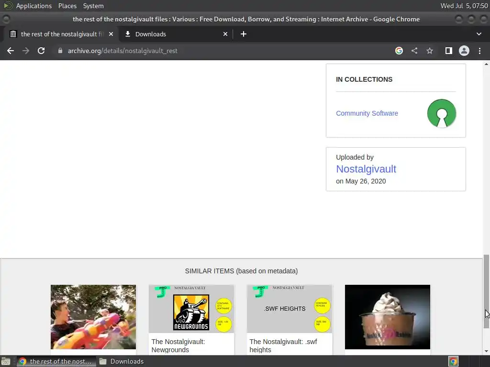The width and height of the screenshot is (490, 367).
Task: Open a new browser tab
Action: 244,34
